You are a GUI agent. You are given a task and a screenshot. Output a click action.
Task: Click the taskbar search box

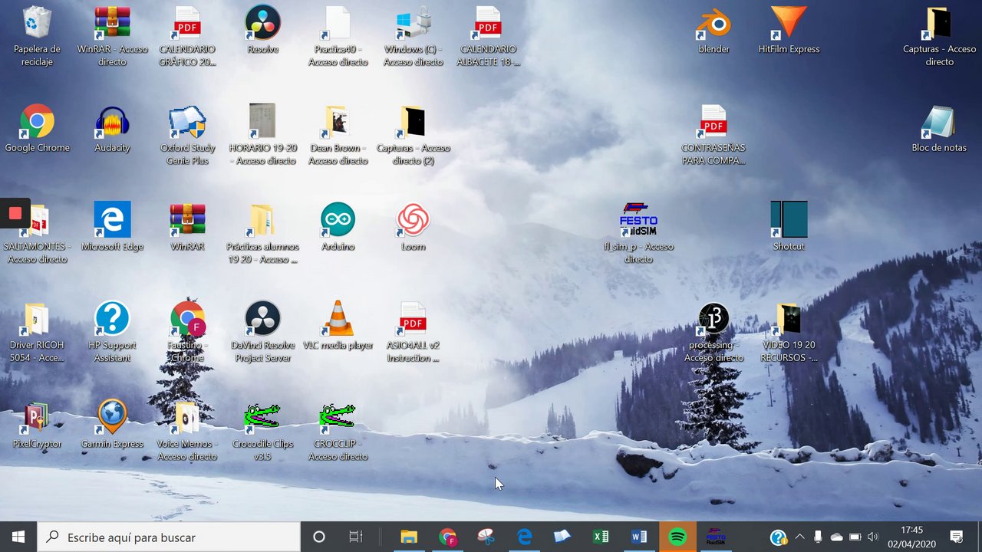click(169, 537)
